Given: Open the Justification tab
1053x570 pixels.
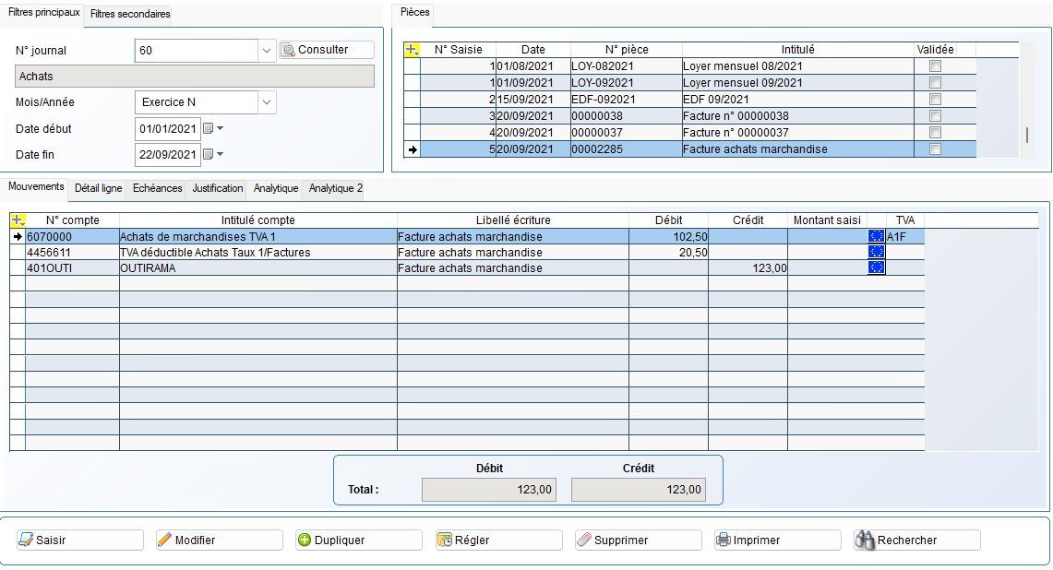Looking at the screenshot, I should point(218,189).
